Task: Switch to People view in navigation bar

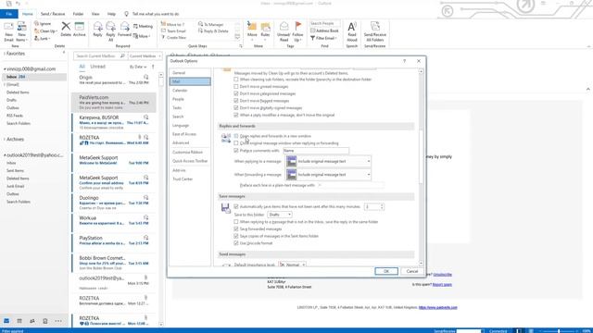Action: [x=32, y=321]
